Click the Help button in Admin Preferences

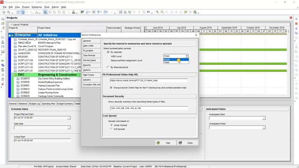coord(165,143)
